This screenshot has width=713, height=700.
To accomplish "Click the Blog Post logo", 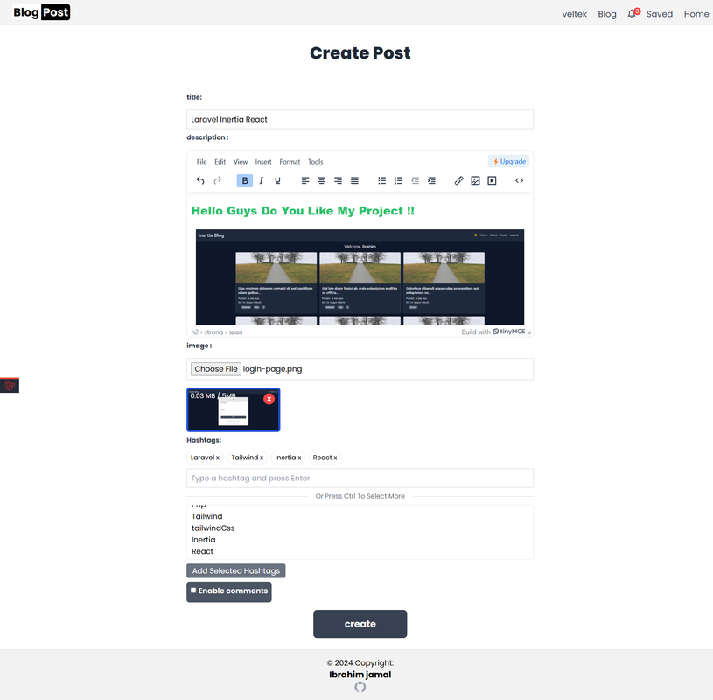I will point(41,12).
